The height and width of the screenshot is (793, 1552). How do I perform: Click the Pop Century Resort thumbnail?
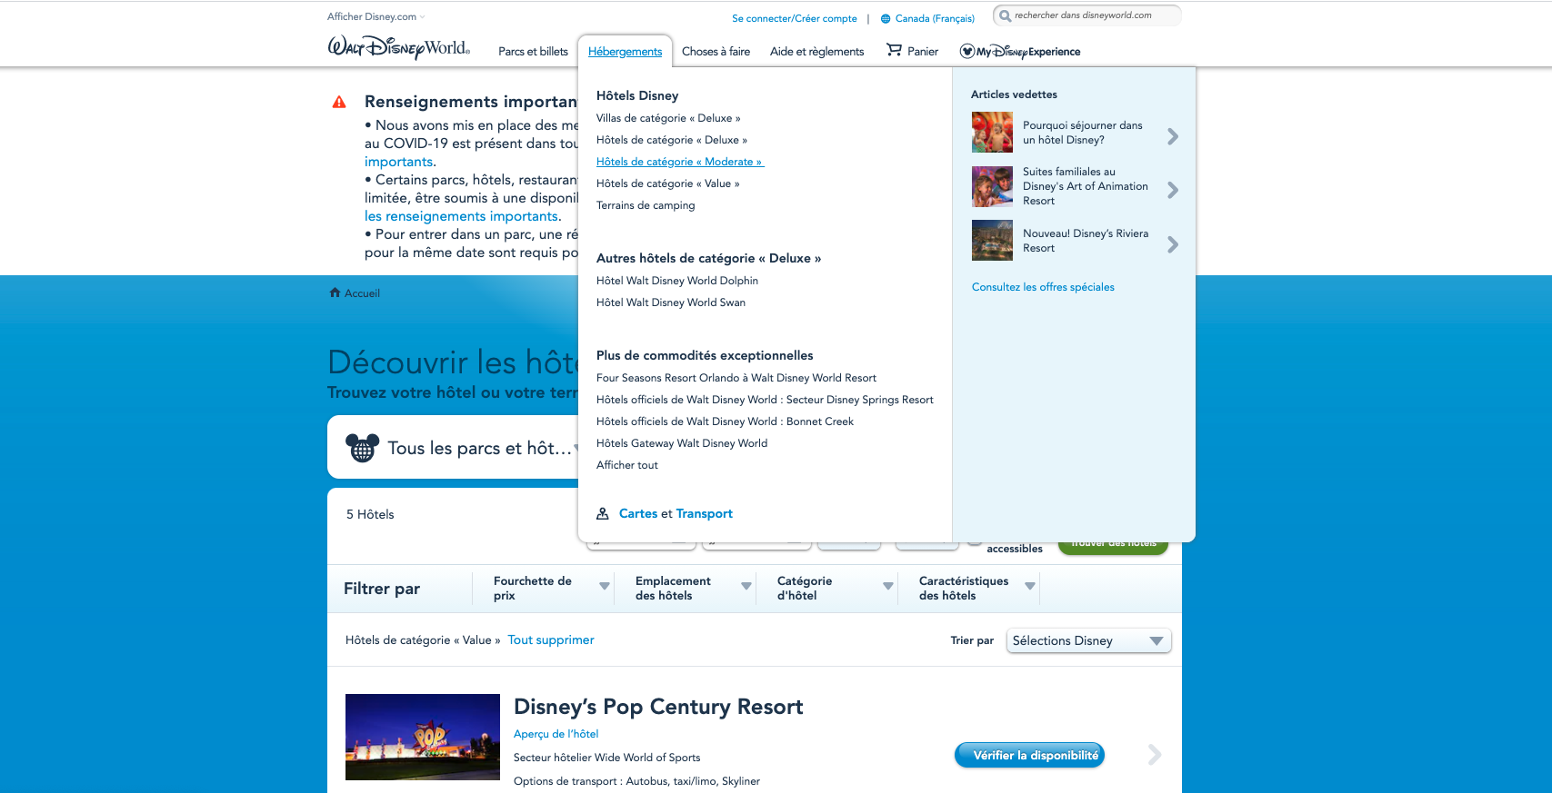click(423, 737)
